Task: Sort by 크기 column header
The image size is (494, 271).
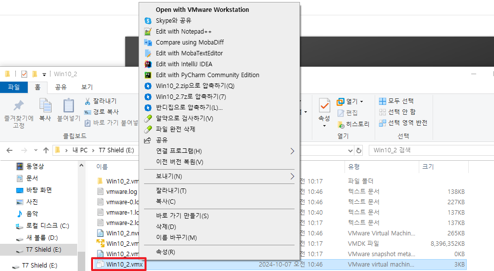Action: pos(428,167)
